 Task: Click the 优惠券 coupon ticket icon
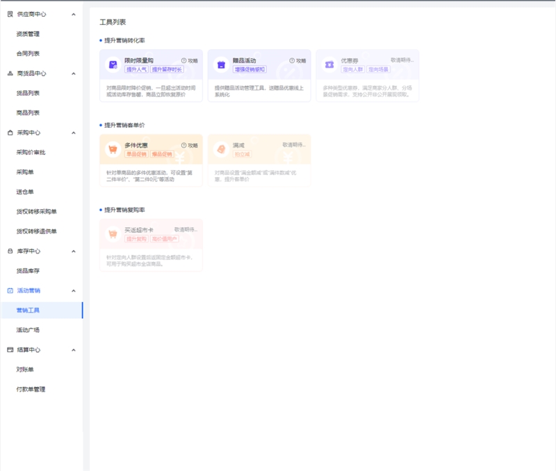329,65
